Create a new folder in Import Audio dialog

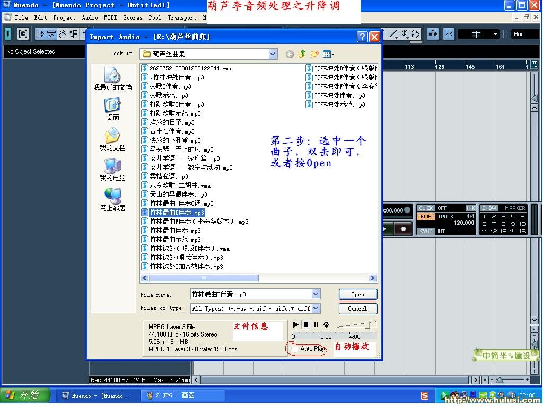[314, 54]
